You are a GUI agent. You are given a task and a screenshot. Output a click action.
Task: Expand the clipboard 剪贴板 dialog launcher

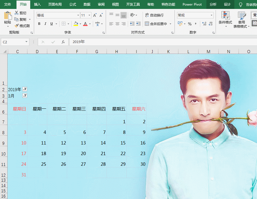point(32,33)
